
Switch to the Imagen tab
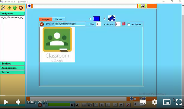click(x=45, y=19)
